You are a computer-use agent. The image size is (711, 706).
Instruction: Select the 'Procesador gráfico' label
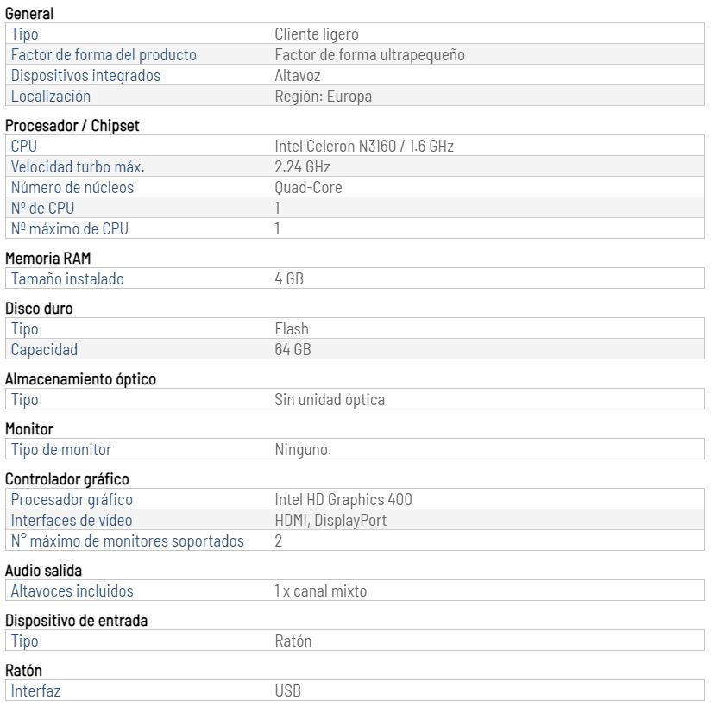click(72, 499)
